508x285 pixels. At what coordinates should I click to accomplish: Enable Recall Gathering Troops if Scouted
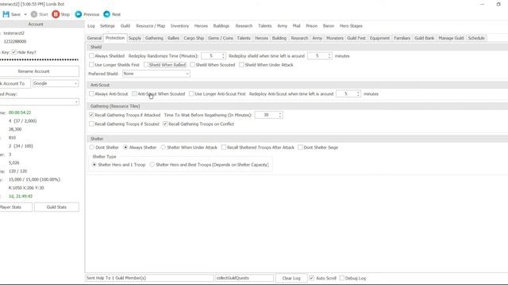pos(91,124)
